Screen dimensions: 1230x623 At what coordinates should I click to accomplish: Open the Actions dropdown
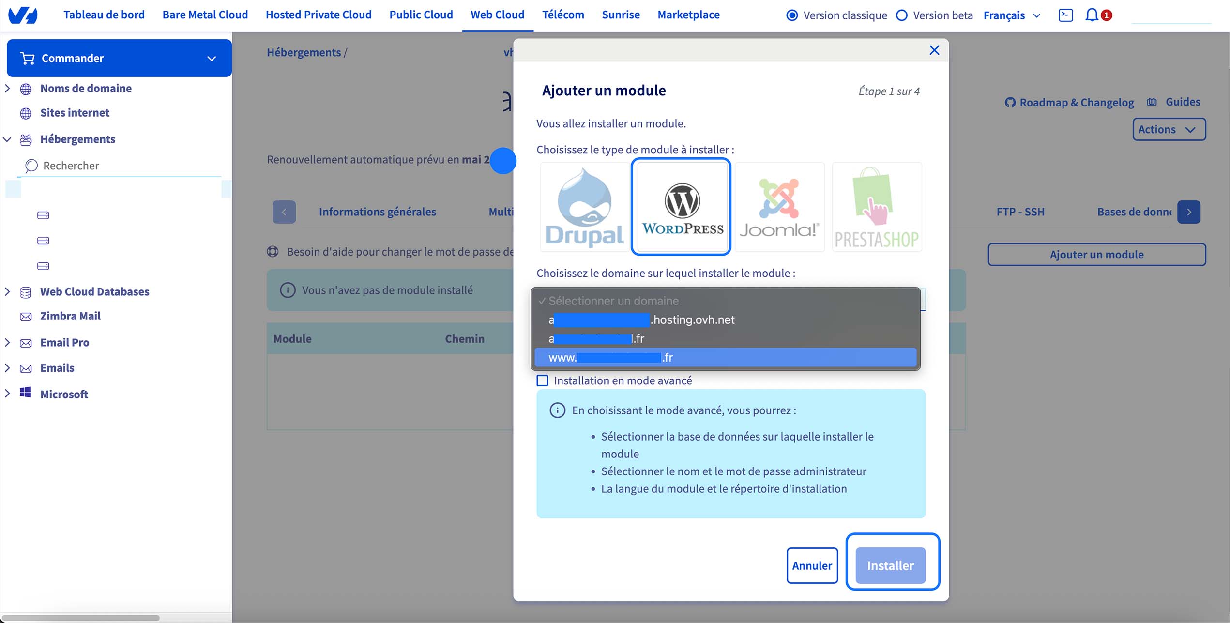point(1169,129)
